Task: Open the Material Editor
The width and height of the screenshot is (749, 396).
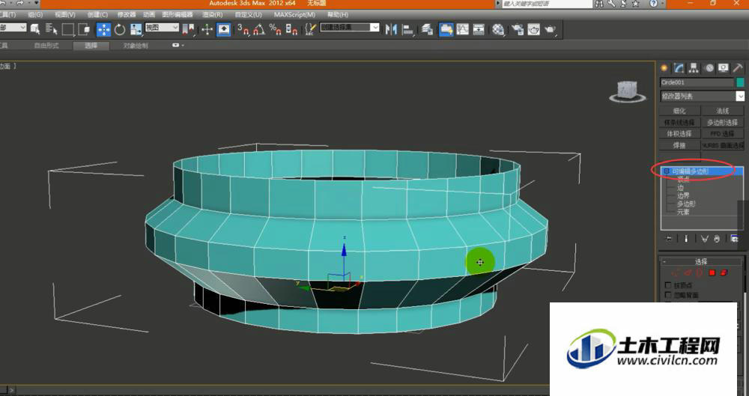Action: (x=498, y=30)
